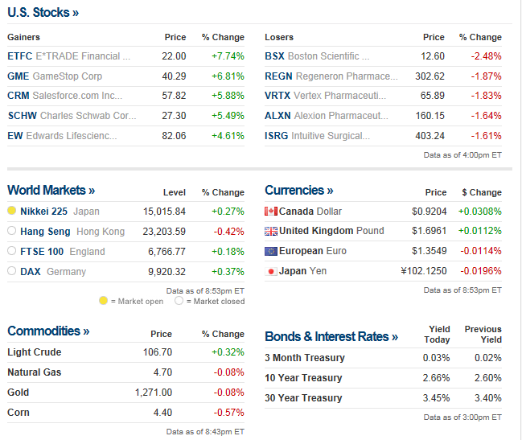This screenshot has height=440, width=522.
Task: Open Natural Gas commodity page
Action: pos(35,372)
